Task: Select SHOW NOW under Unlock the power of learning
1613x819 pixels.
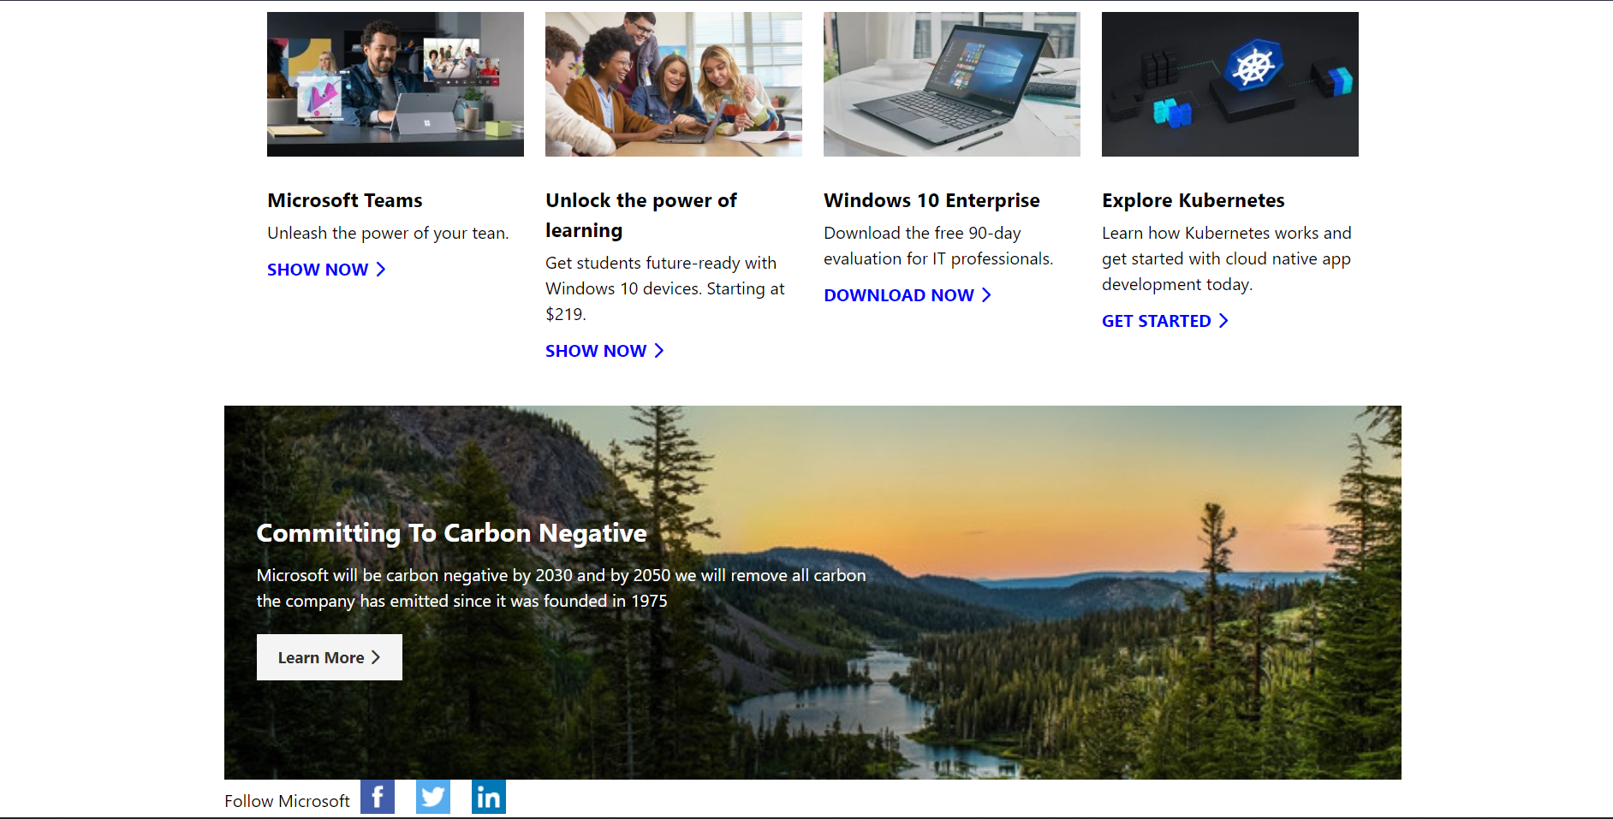Action: 595,351
